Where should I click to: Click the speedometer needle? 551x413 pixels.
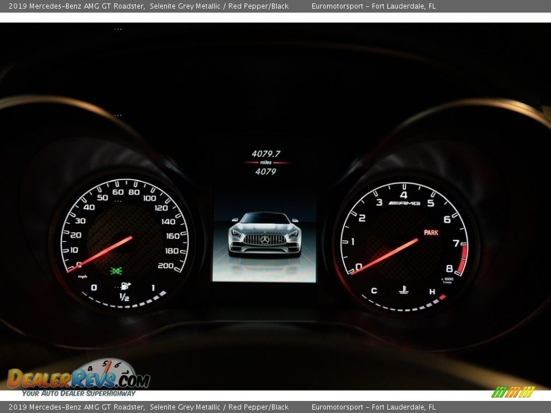tap(100, 254)
